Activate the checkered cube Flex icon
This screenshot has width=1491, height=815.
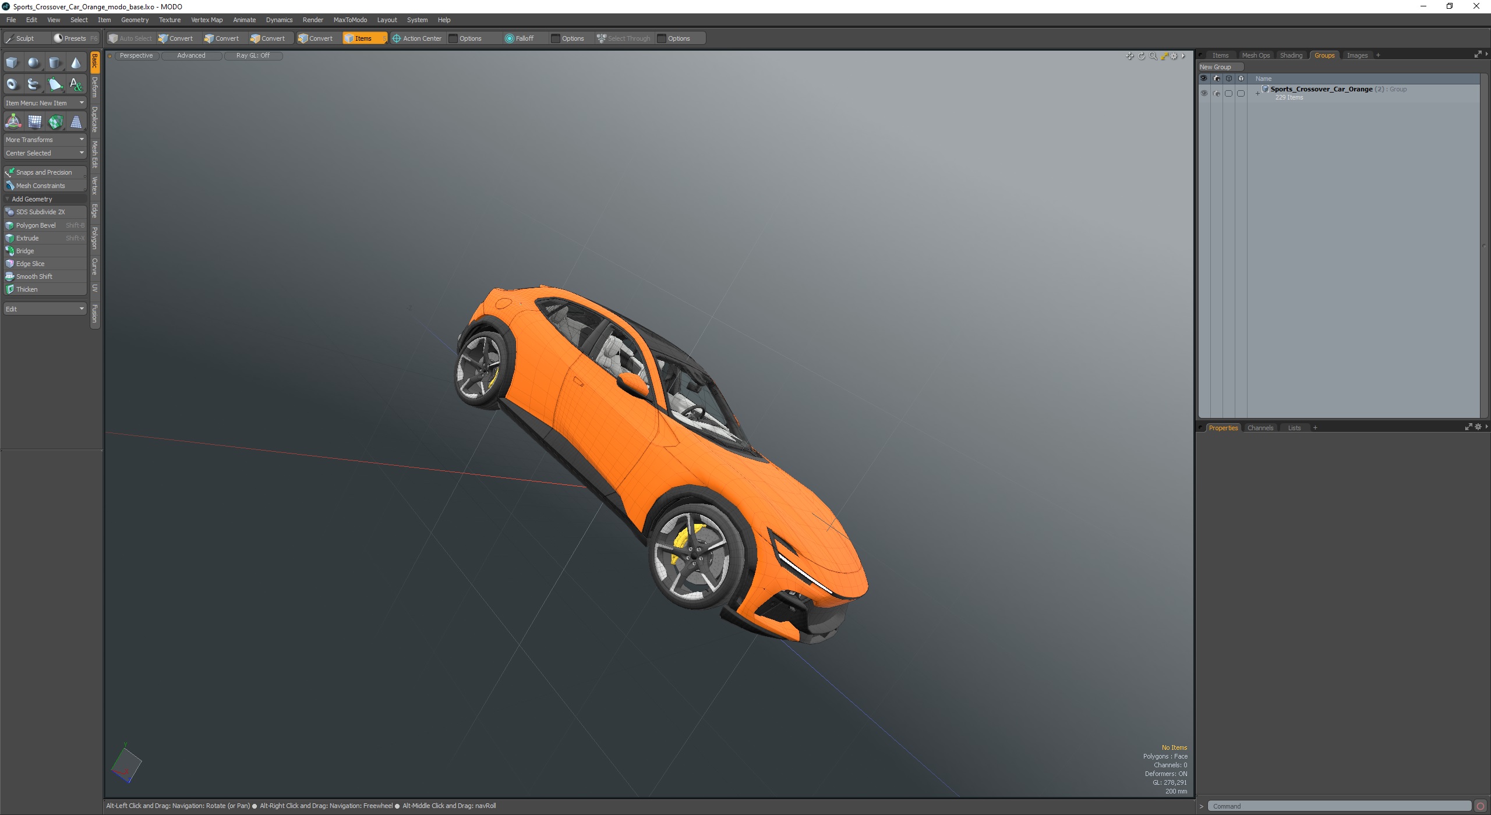(55, 122)
